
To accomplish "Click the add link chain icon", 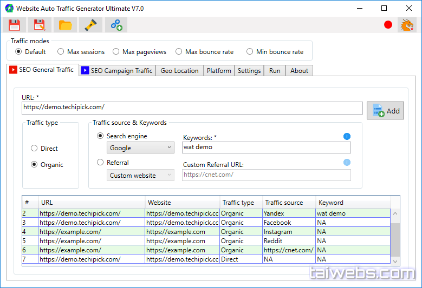I will (x=115, y=25).
